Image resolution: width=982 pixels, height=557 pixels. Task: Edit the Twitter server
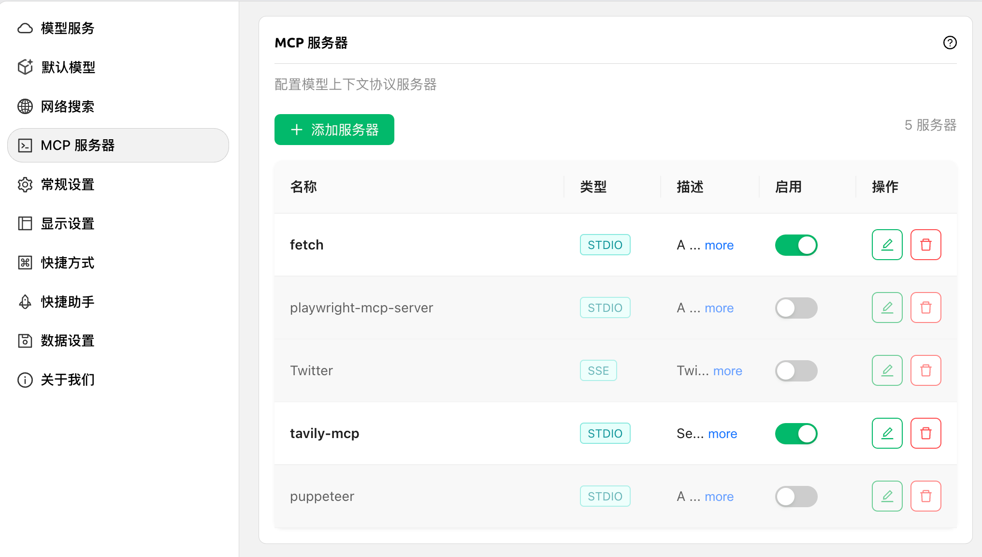pos(887,370)
